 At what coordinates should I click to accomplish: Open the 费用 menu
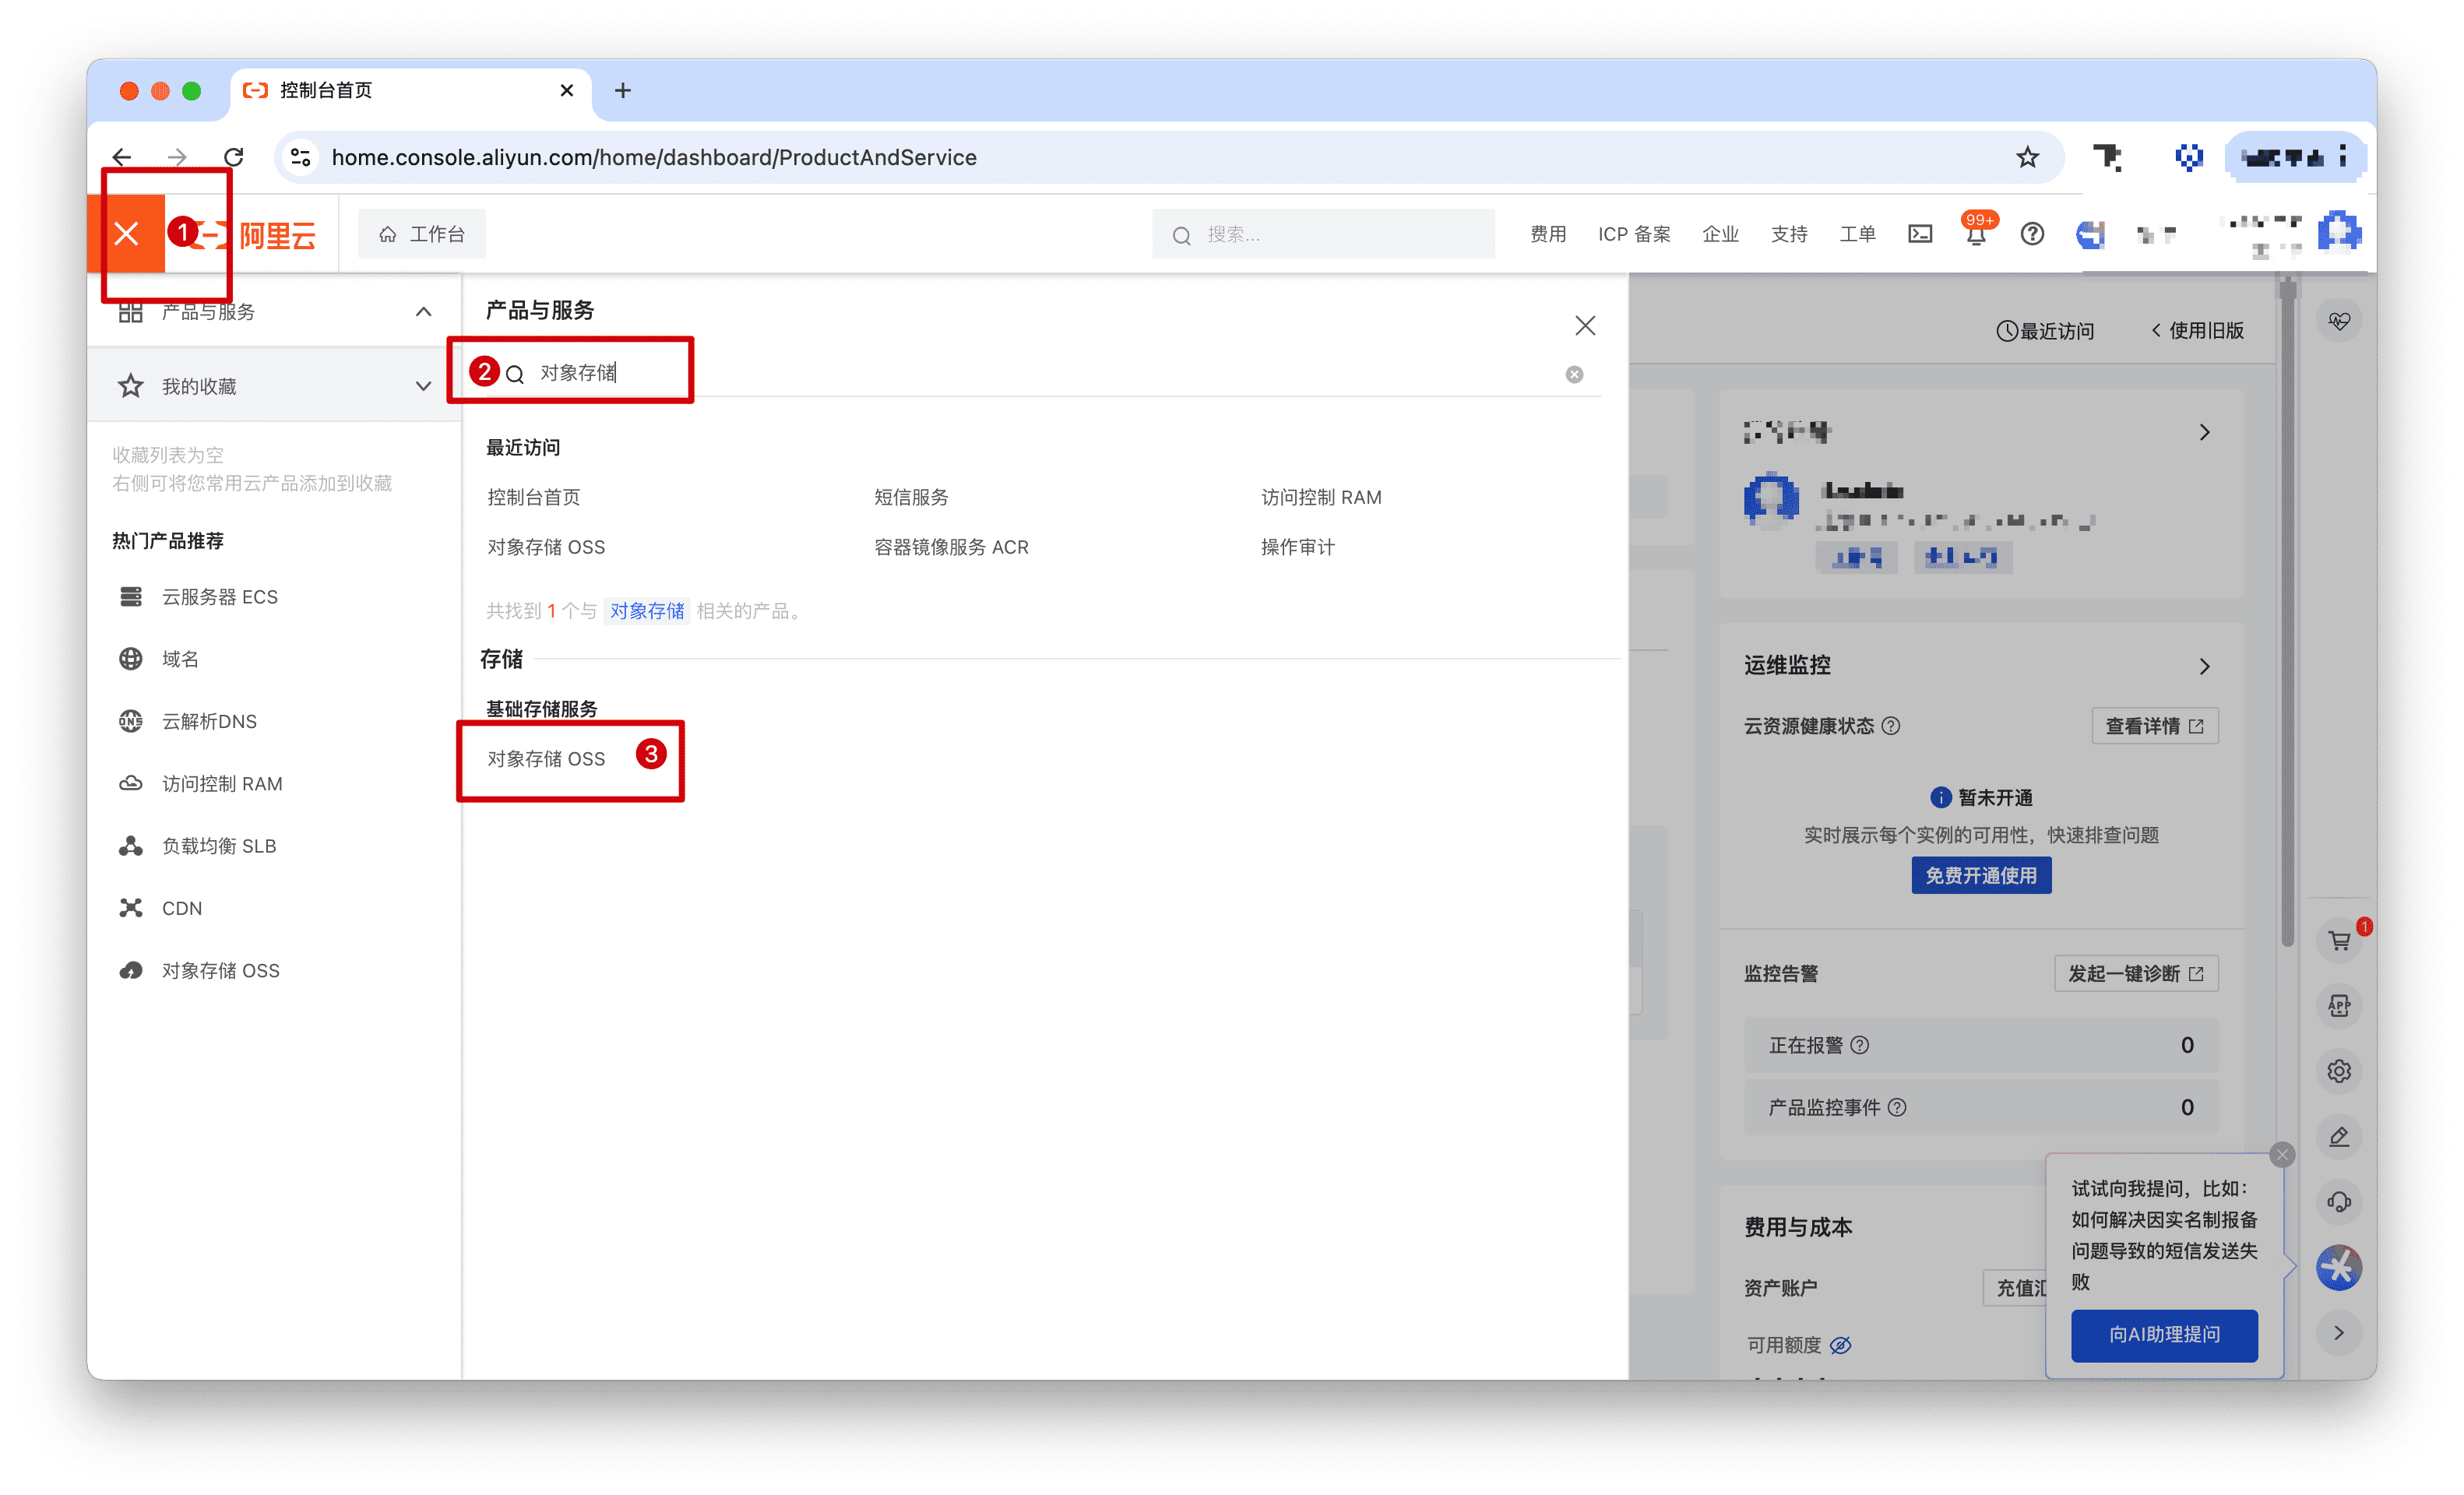tap(1547, 234)
